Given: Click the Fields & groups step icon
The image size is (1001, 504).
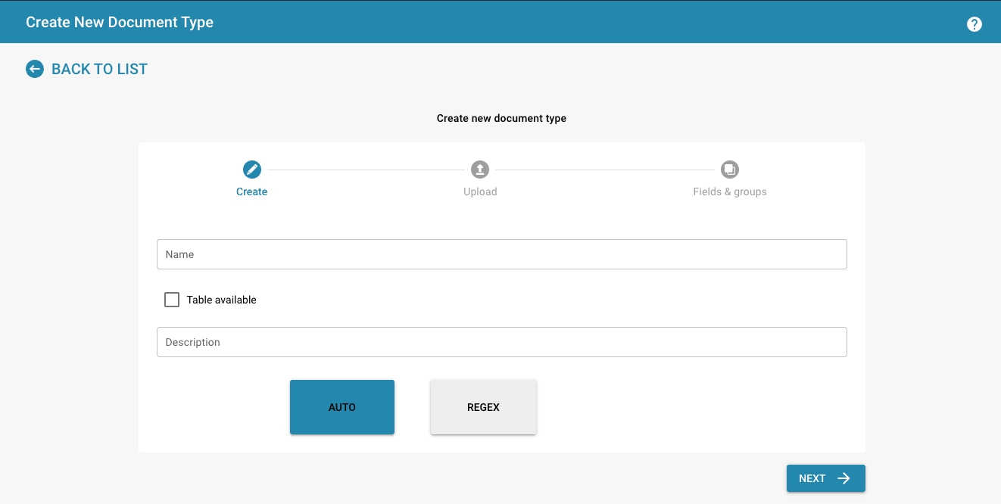Looking at the screenshot, I should (x=730, y=170).
